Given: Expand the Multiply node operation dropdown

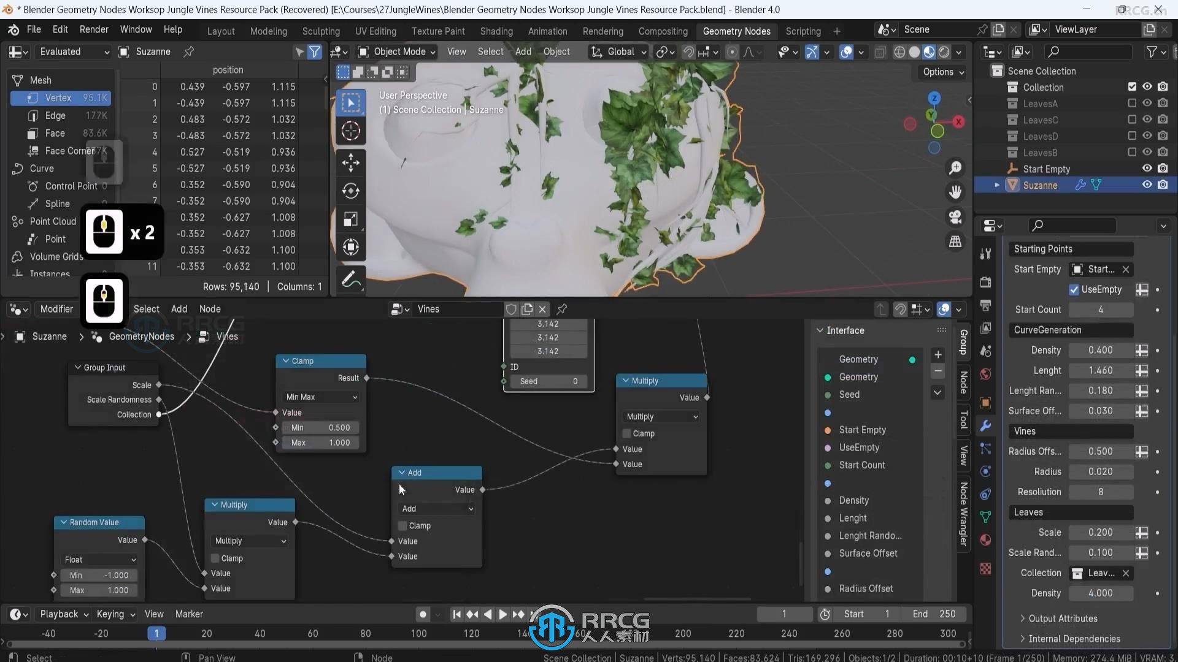Looking at the screenshot, I should pyautogui.click(x=249, y=540).
